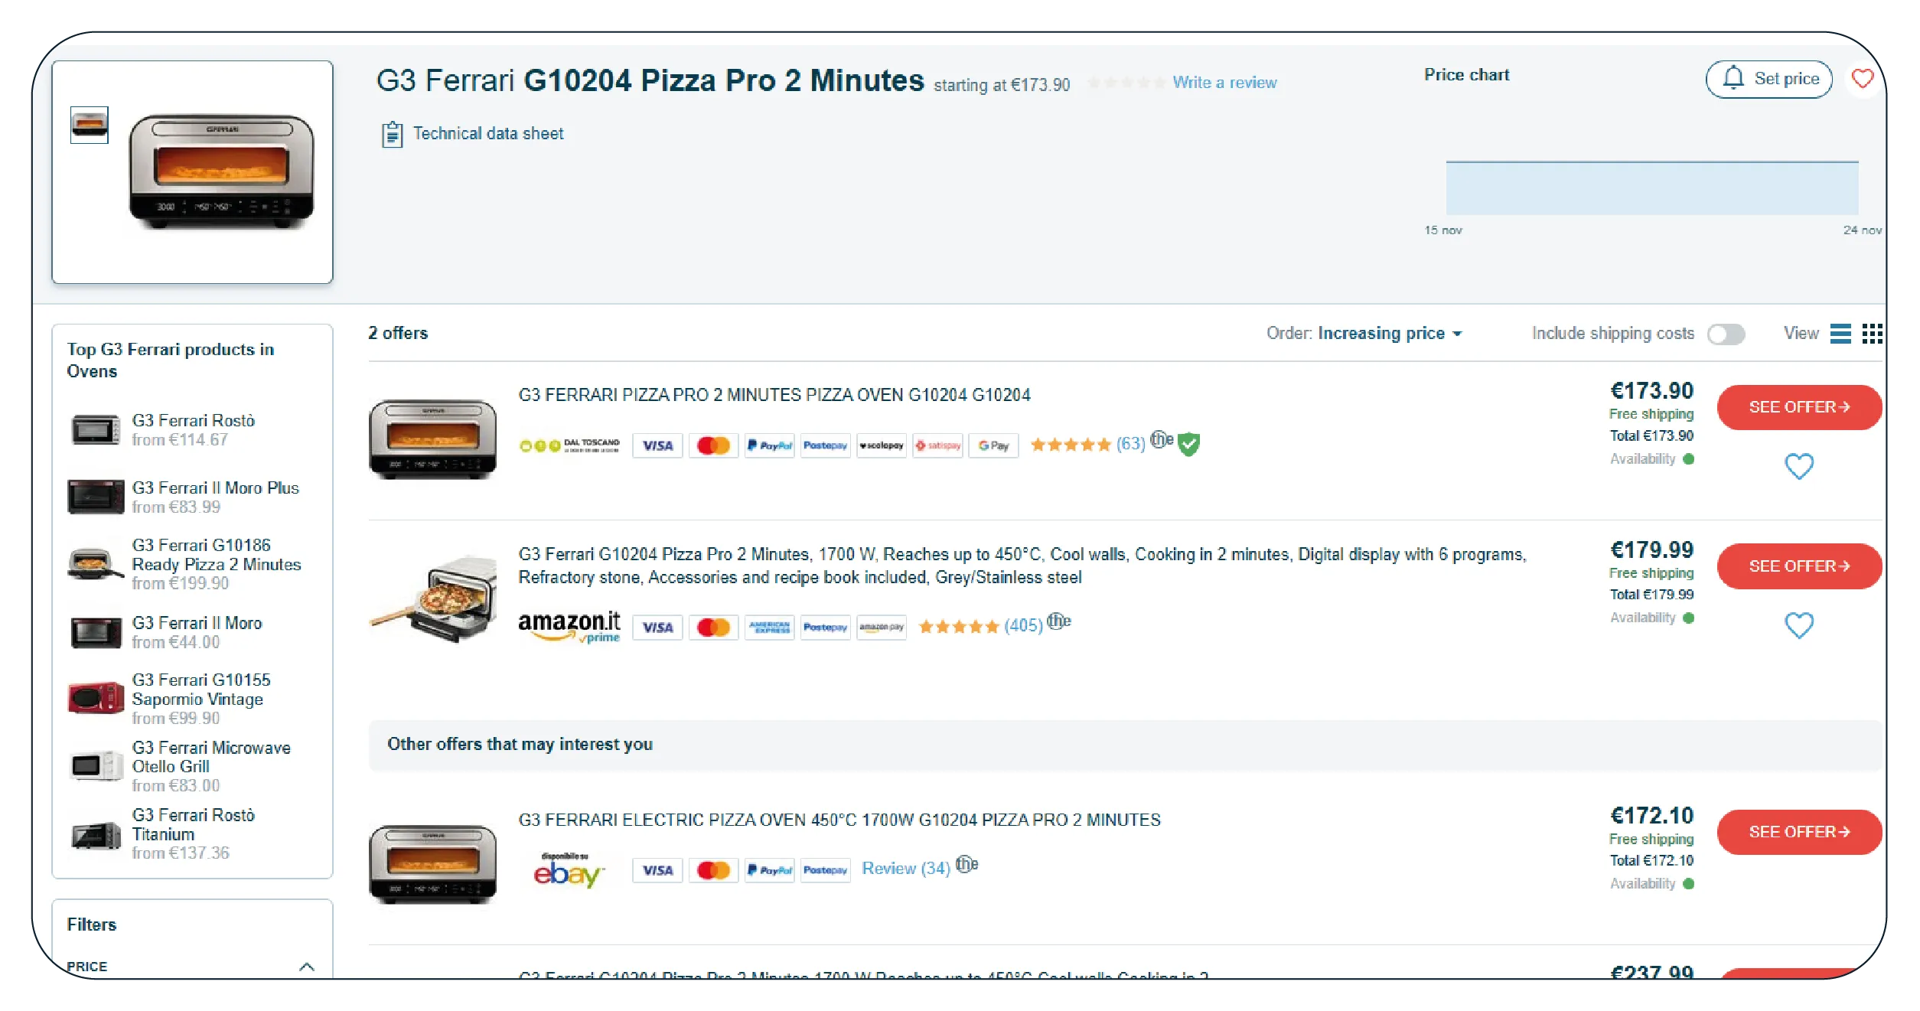The image size is (1920, 1011).
Task: Click Write a review link
Action: pos(1224,83)
